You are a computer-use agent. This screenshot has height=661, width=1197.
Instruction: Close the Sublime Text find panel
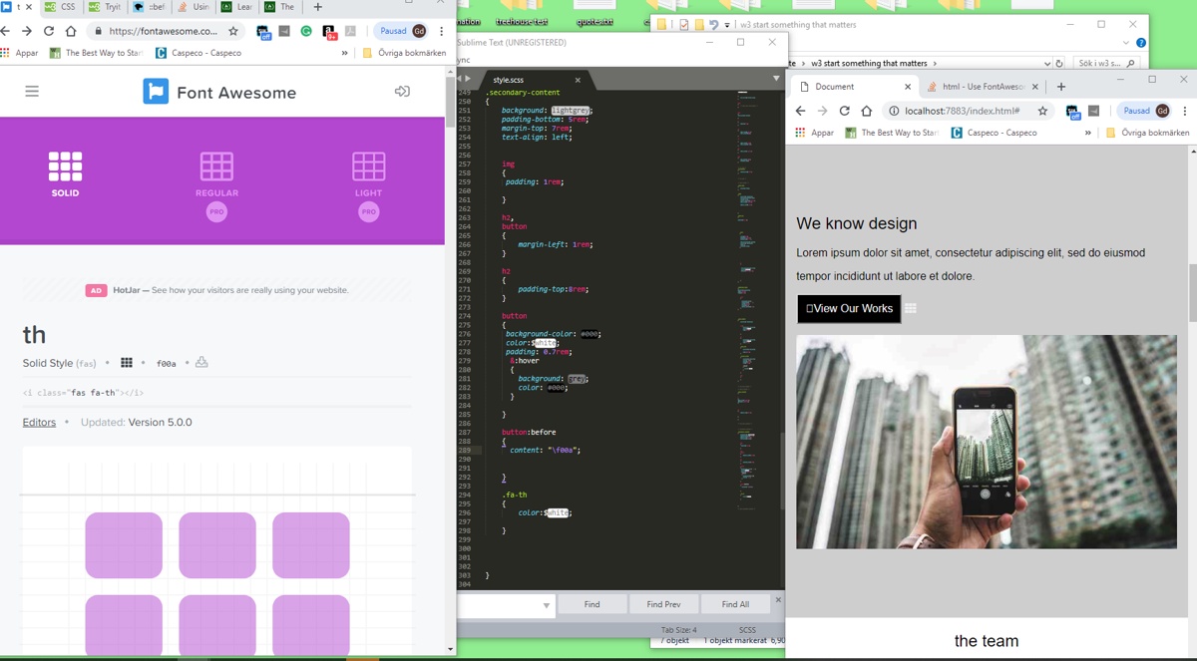(778, 600)
